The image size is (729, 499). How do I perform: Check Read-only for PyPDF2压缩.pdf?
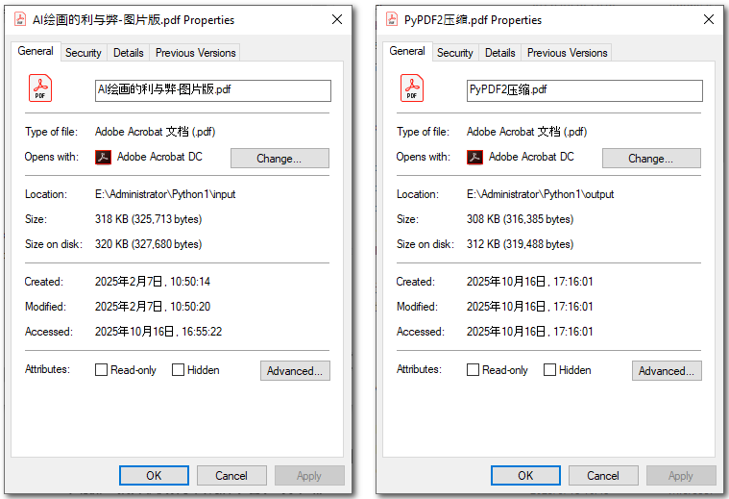(473, 370)
